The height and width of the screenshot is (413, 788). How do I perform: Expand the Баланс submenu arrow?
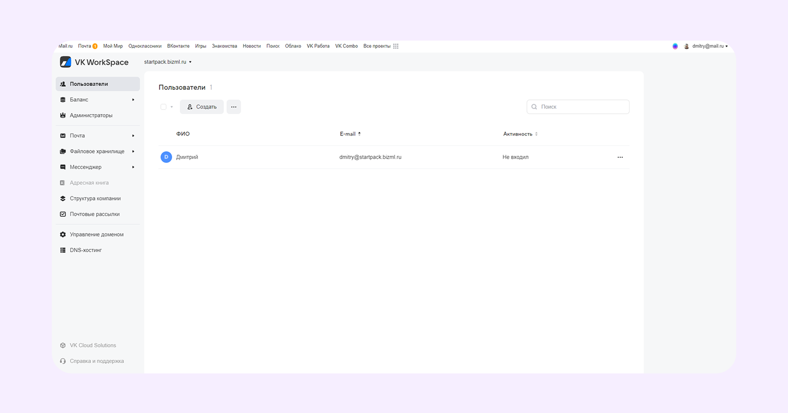pyautogui.click(x=133, y=100)
